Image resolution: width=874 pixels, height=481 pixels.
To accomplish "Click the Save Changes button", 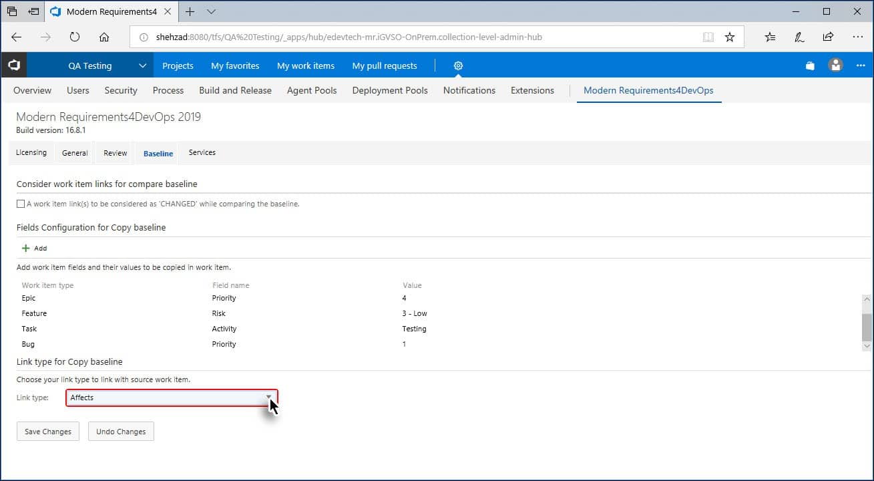I will tap(48, 432).
